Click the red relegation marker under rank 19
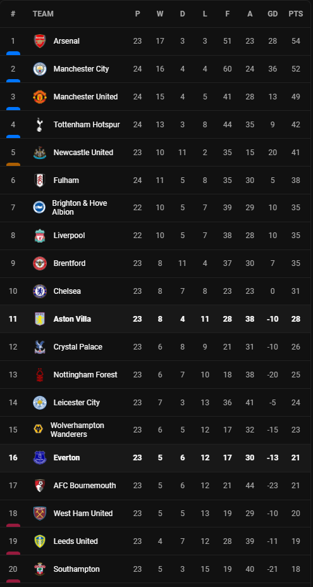The width and height of the screenshot is (313, 587). pyautogui.click(x=13, y=553)
